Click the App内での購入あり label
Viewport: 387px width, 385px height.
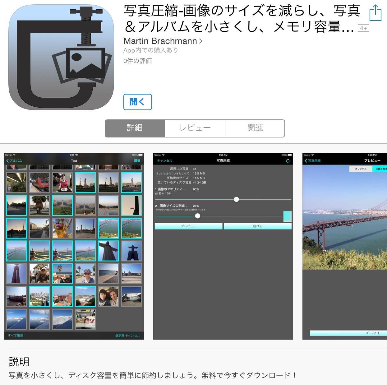(x=151, y=50)
